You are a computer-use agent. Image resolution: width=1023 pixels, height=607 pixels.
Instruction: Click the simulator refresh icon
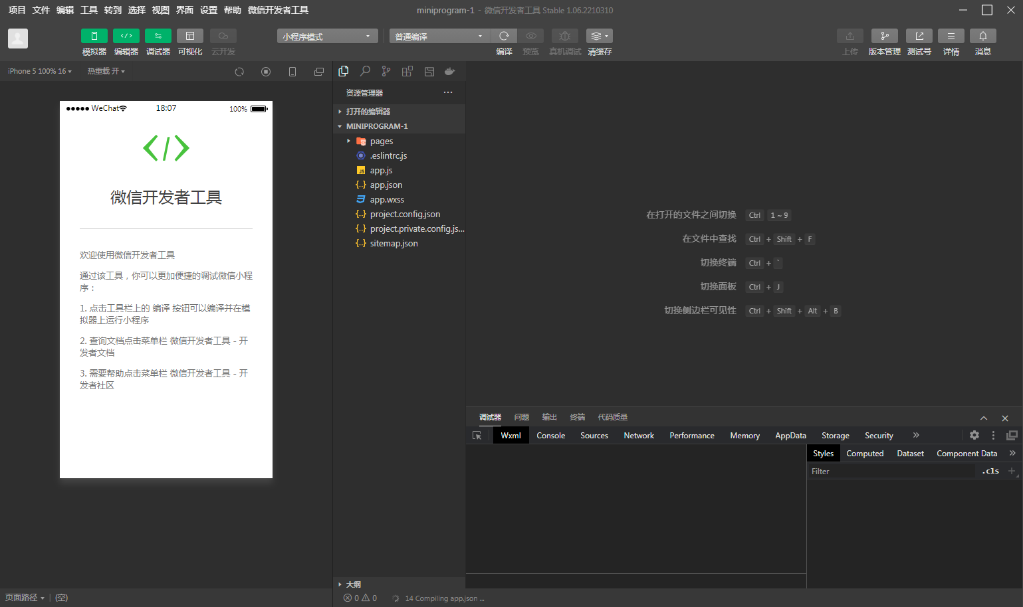[239, 72]
